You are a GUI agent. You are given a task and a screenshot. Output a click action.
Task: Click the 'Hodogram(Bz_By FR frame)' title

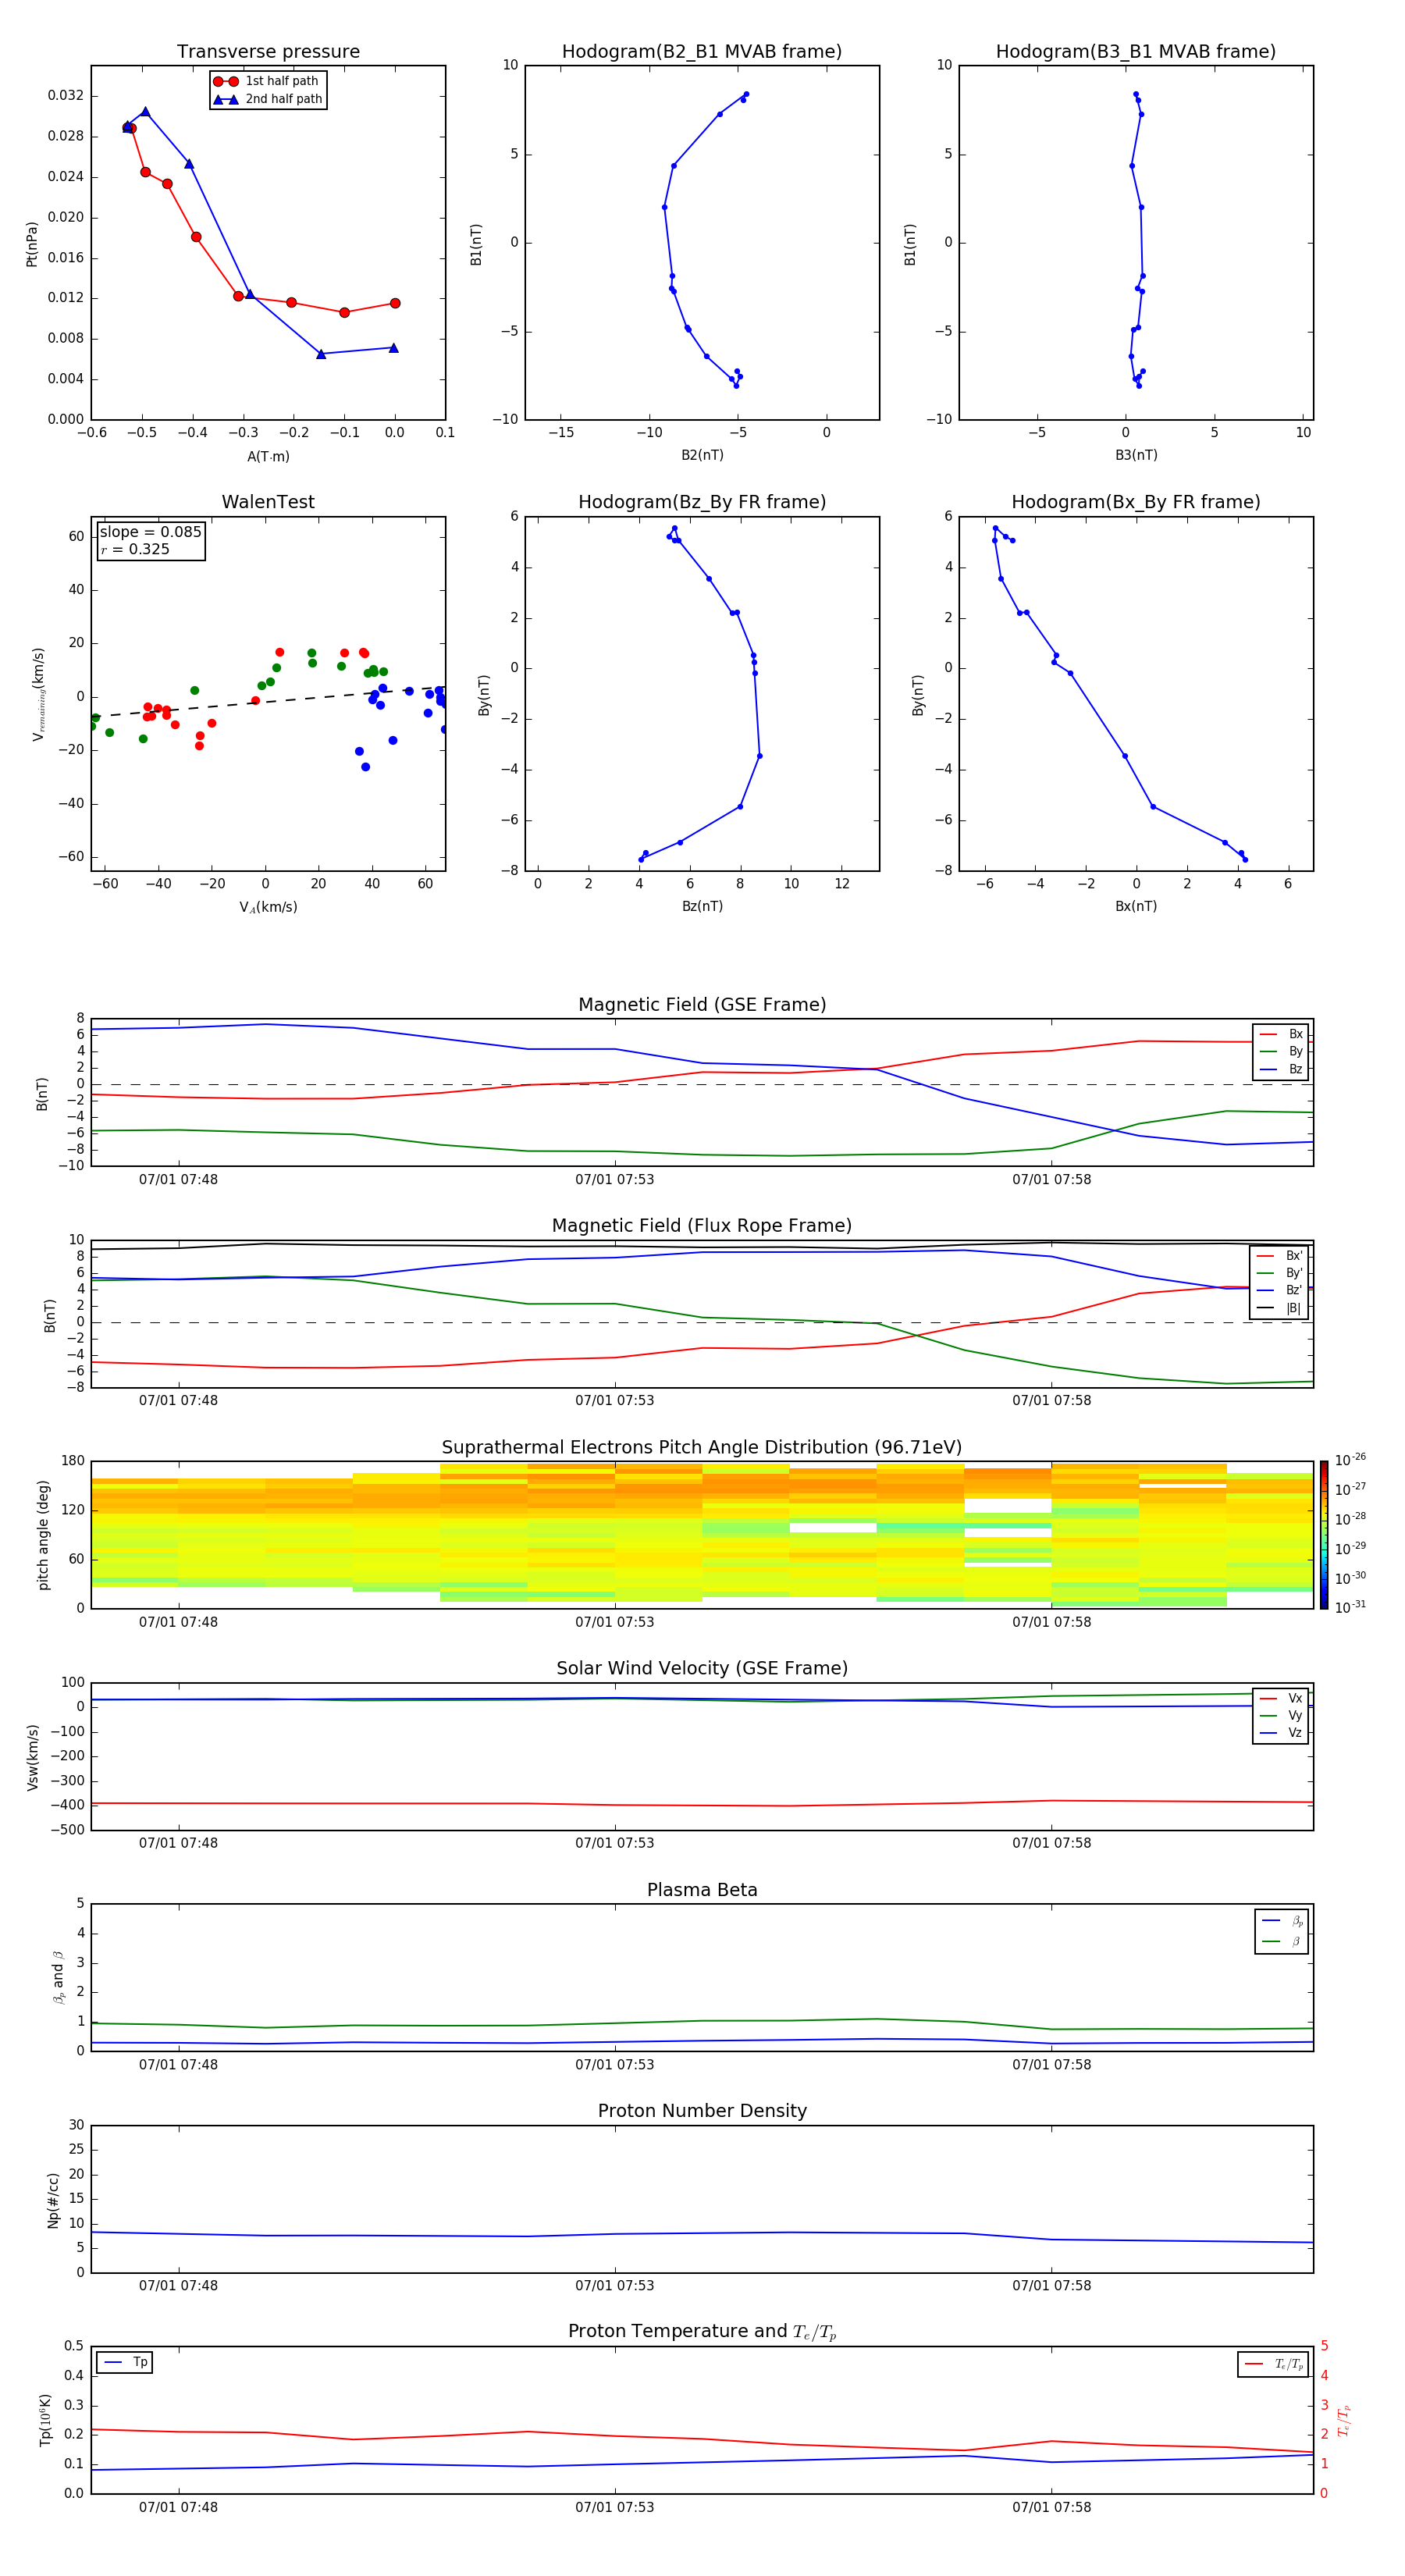point(702,502)
